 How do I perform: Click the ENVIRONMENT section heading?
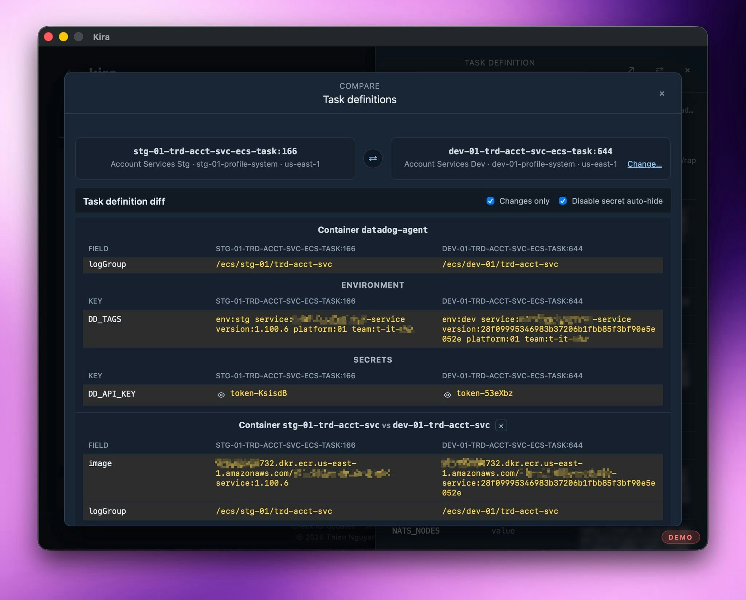(373, 285)
